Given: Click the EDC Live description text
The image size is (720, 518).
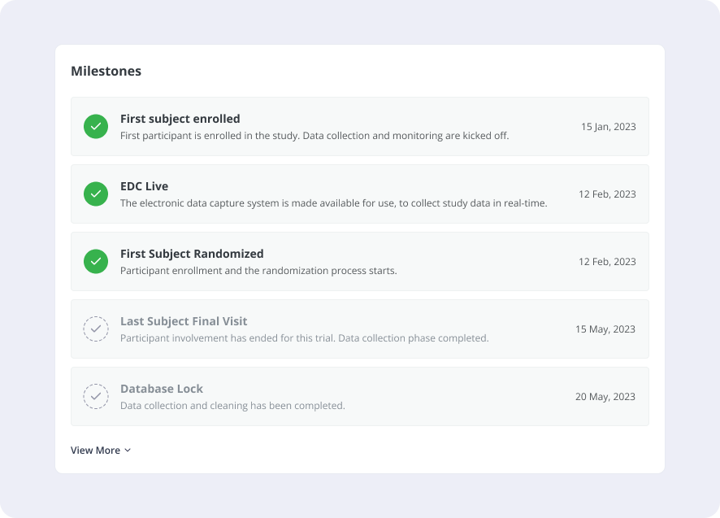Looking at the screenshot, I should 333,203.
